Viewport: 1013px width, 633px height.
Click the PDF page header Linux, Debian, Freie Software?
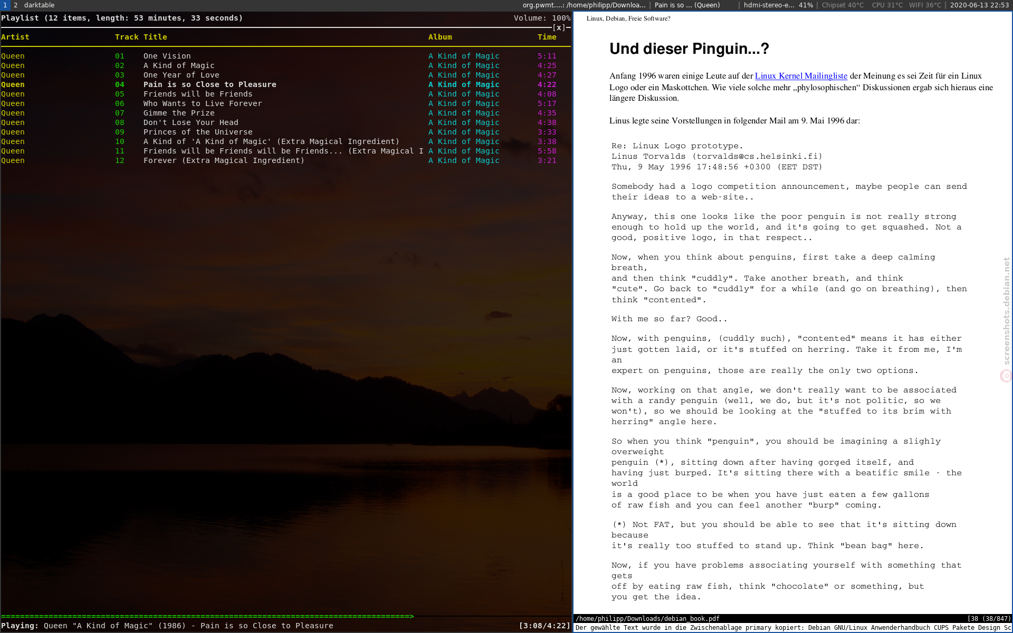[x=628, y=18]
